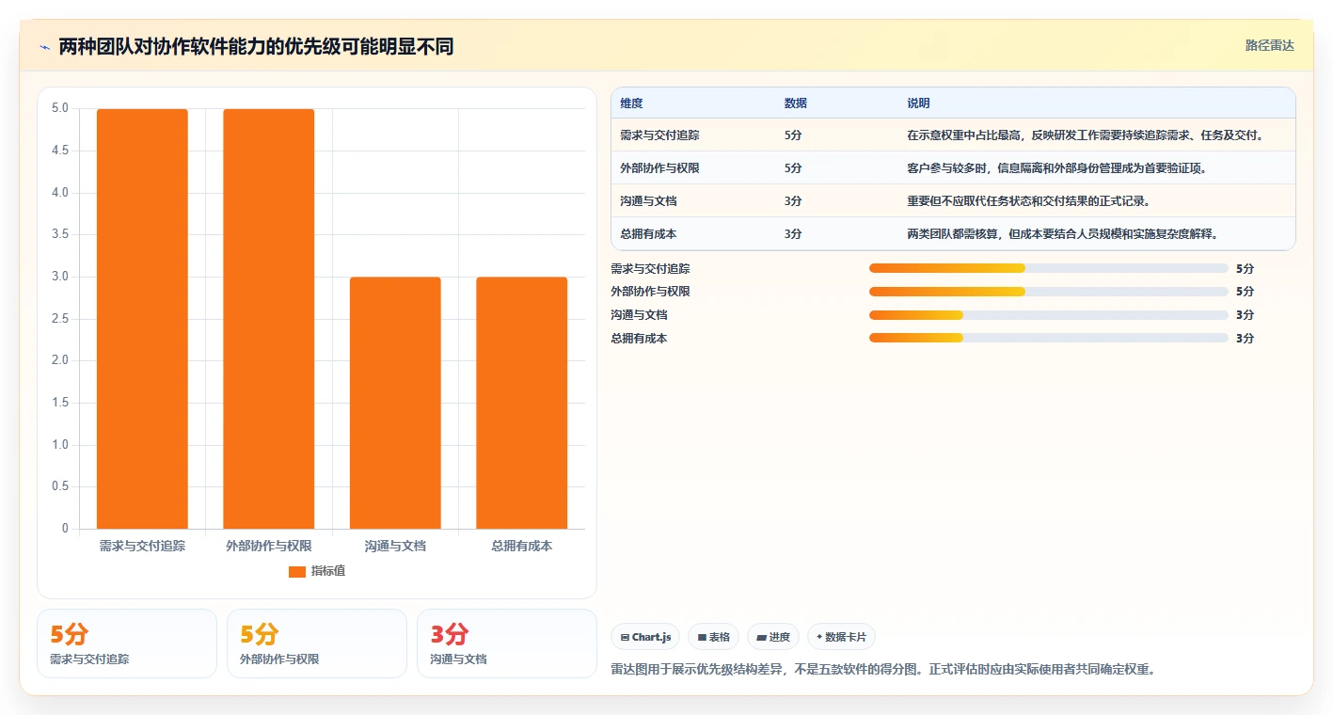This screenshot has height=715, width=1333.
Task: Click the 需求与交付追踪 bar in the chart
Action: pyautogui.click(x=142, y=319)
